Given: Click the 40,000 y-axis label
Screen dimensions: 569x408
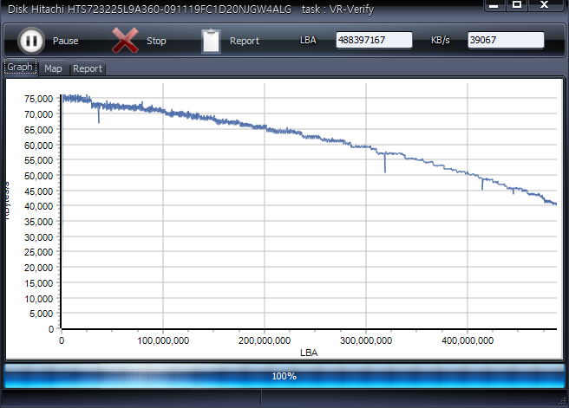Looking at the screenshot, I should 38,206.
